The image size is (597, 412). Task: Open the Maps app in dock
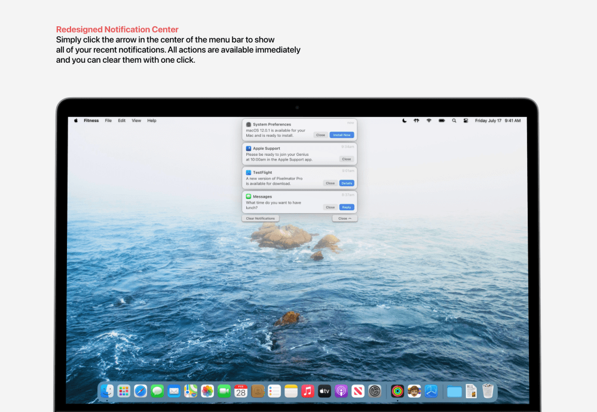pos(191,391)
